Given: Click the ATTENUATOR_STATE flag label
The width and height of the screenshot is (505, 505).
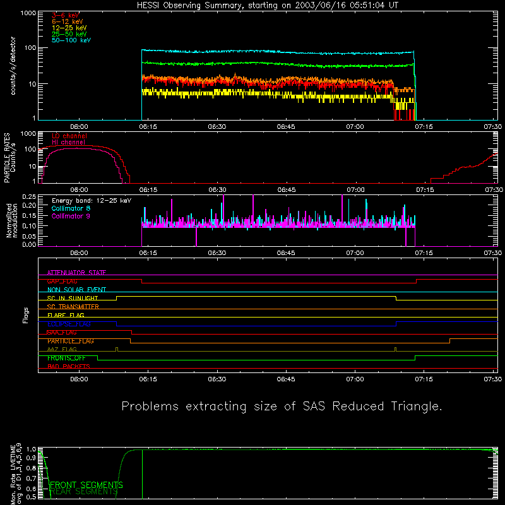Looking at the screenshot, I should [76, 273].
